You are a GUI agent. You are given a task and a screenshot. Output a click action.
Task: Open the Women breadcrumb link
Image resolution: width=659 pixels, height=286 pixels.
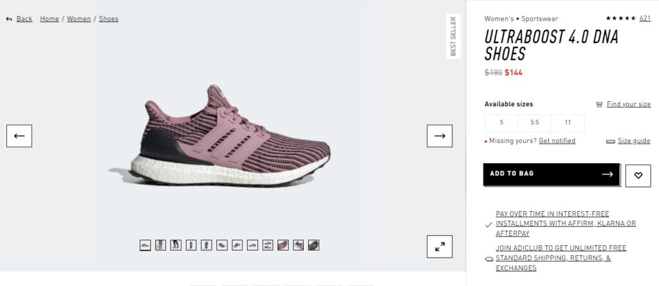click(79, 19)
